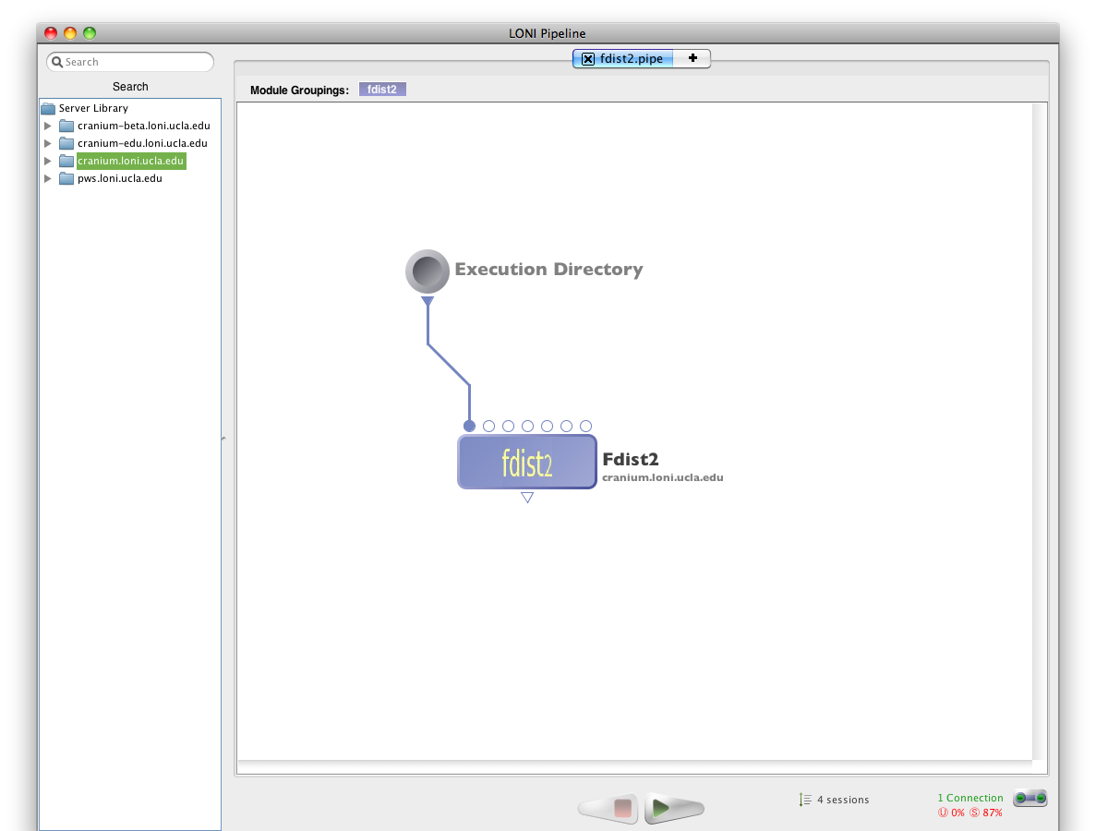
Task: Click the sessions list icon
Action: 805,800
